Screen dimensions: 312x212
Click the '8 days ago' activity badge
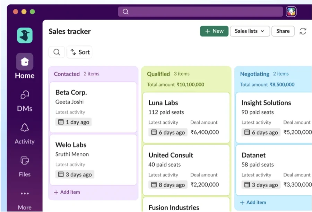[168, 185]
